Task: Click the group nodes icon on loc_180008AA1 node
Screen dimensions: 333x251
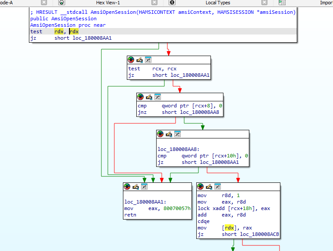Action: click(x=144, y=187)
